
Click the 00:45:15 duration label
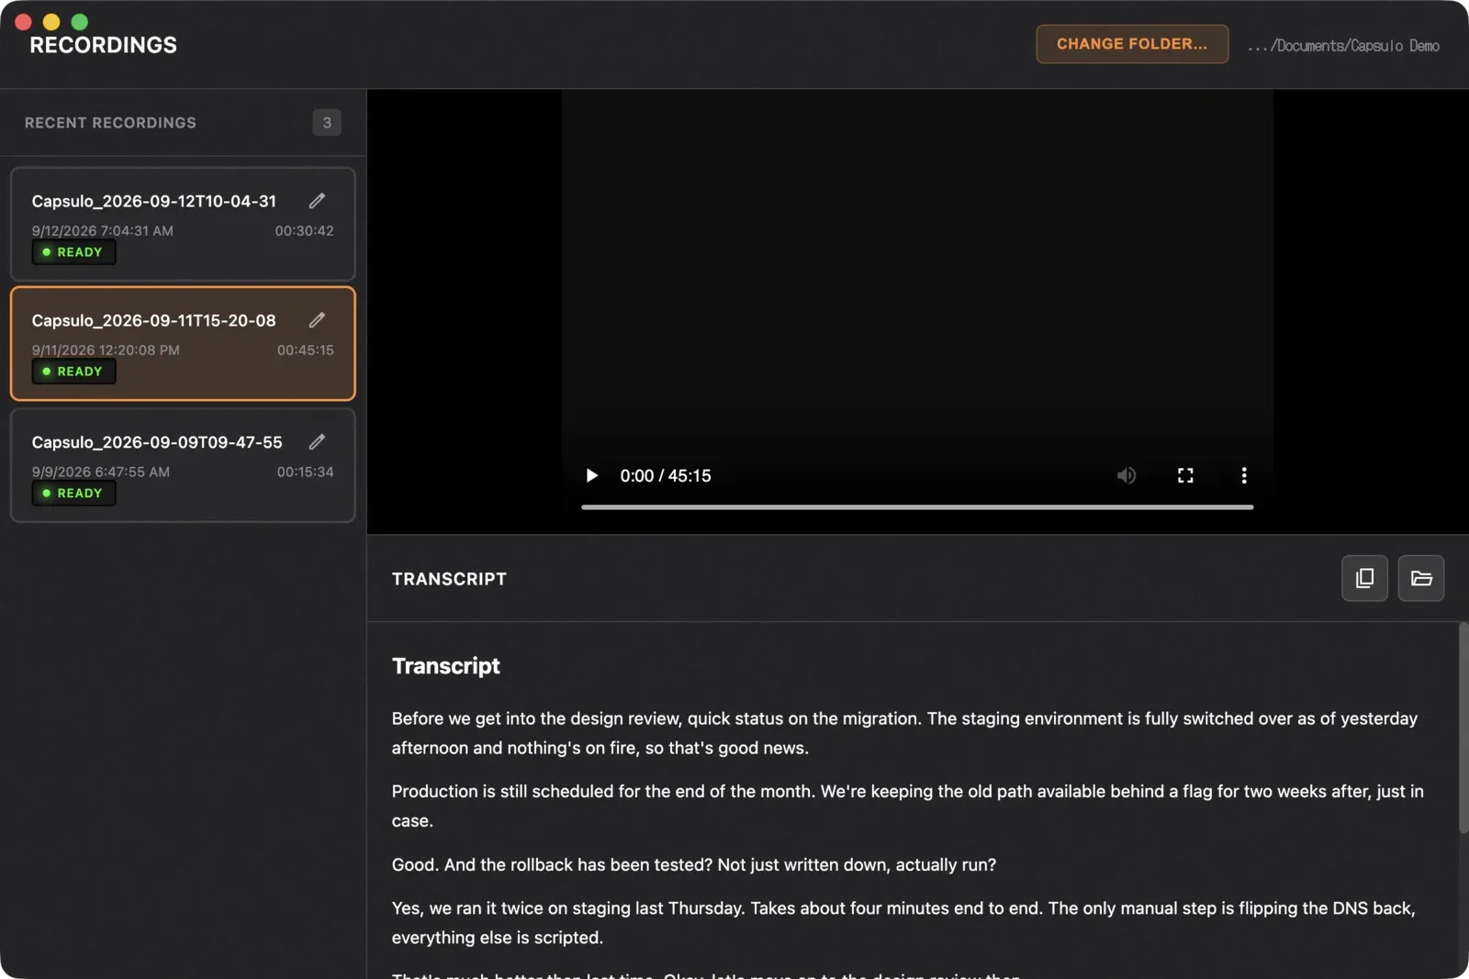[x=306, y=350]
